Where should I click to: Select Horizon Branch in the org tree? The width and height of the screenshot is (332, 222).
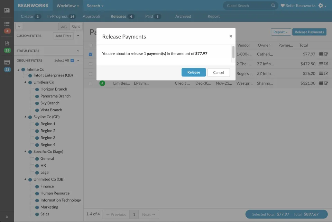pyautogui.click(x=54, y=89)
